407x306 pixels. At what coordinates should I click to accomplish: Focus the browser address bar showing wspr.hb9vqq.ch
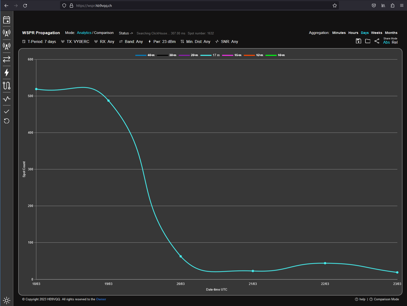point(200,5)
